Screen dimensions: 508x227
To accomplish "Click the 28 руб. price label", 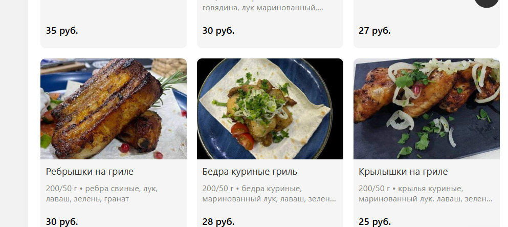I will tap(218, 222).
